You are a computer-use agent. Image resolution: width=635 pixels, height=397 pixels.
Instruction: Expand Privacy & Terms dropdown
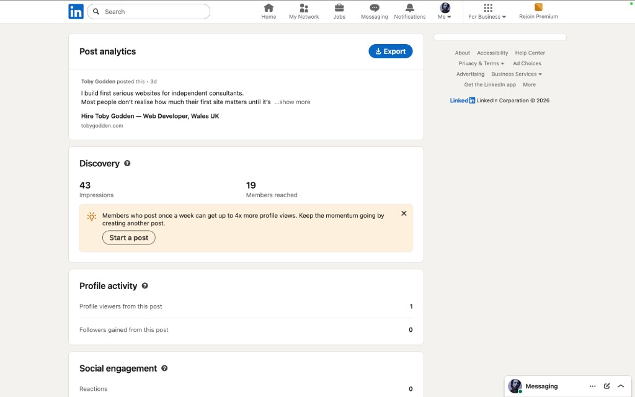click(x=481, y=63)
